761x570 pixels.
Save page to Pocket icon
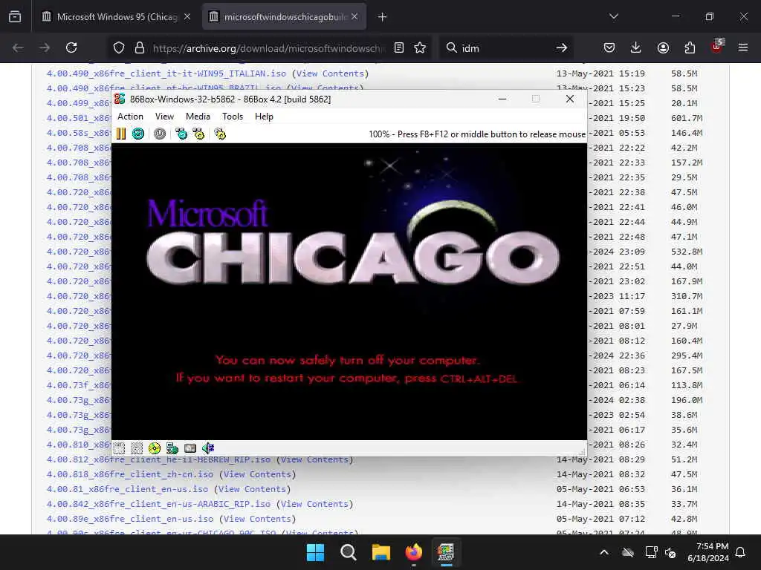point(609,47)
